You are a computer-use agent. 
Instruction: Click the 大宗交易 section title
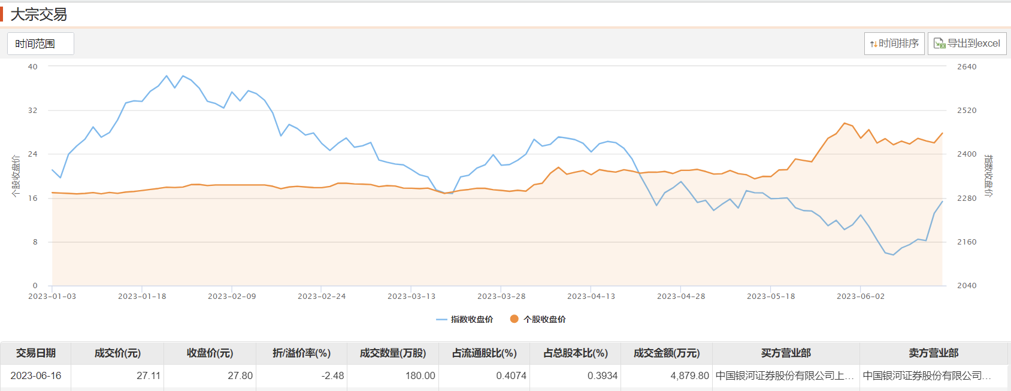pos(39,14)
